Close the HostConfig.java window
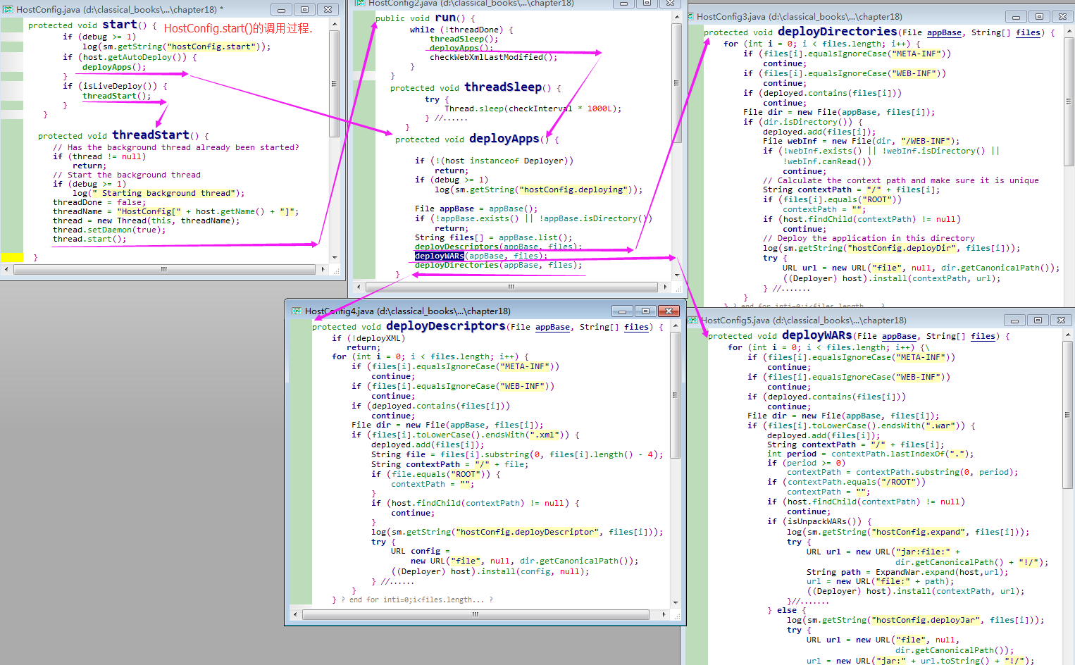This screenshot has height=665, width=1075. (328, 10)
